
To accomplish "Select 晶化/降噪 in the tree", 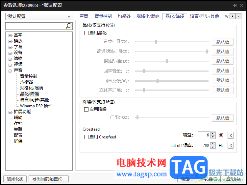I will coord(30,94).
